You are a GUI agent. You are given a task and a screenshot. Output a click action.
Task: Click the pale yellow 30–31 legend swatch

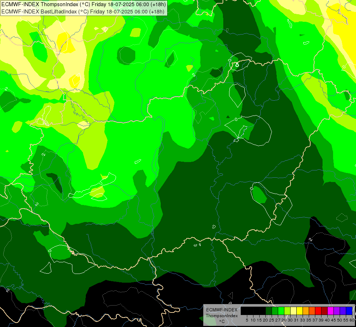(x=293, y=311)
